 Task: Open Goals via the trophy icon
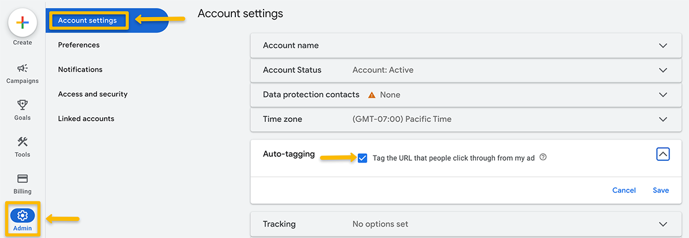click(x=22, y=105)
